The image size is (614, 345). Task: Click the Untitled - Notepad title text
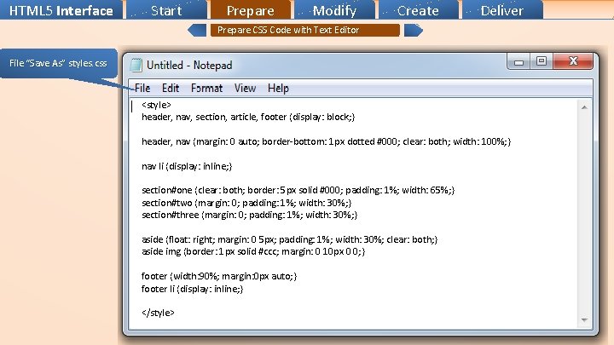[189, 66]
